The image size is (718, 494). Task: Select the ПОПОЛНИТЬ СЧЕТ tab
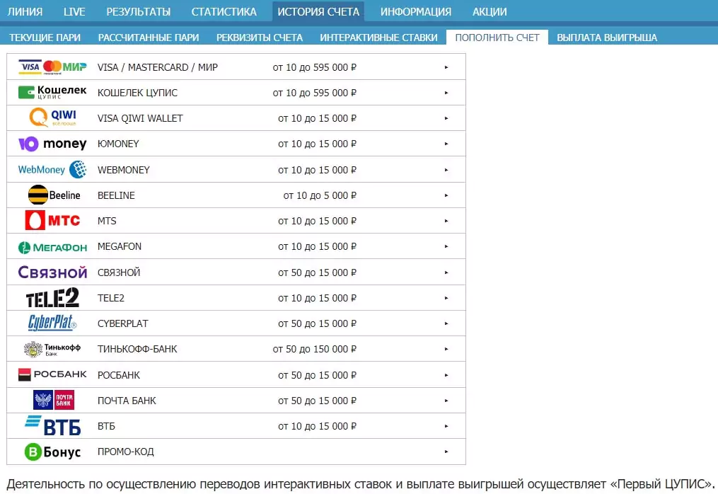497,38
